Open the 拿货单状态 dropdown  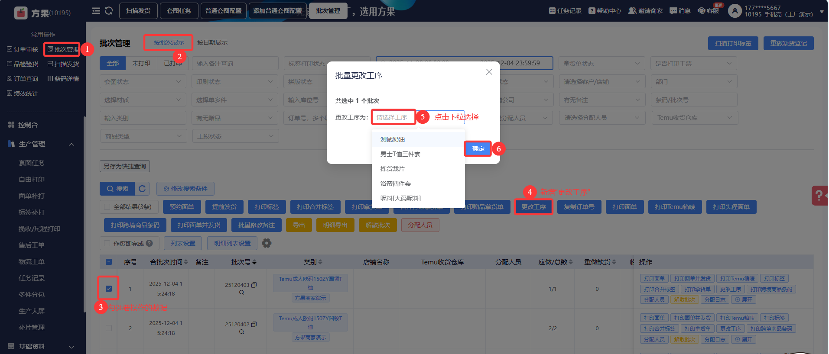601,64
